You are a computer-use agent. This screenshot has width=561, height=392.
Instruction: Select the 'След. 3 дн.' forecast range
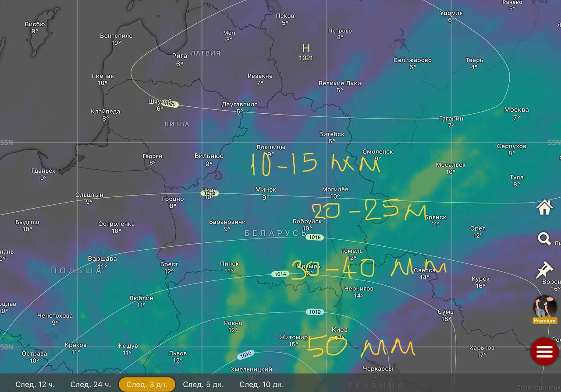pos(147,385)
